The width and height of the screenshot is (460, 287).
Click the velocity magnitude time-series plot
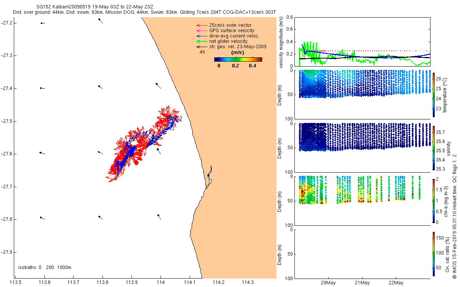[x=362, y=41]
